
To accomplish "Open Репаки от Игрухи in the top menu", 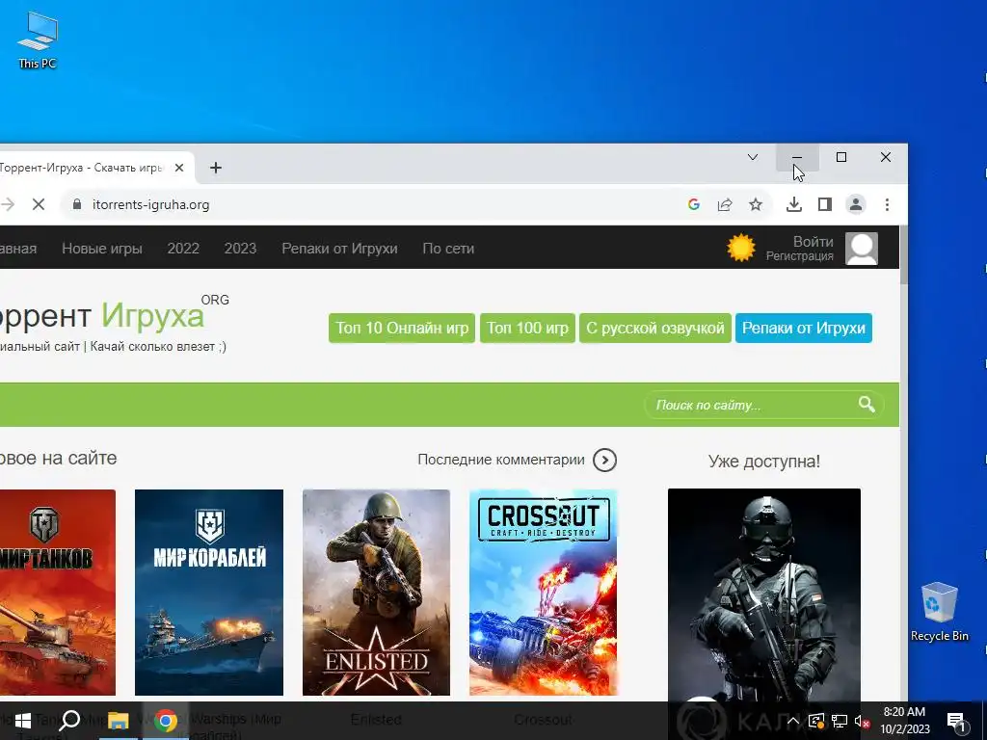I will (339, 249).
